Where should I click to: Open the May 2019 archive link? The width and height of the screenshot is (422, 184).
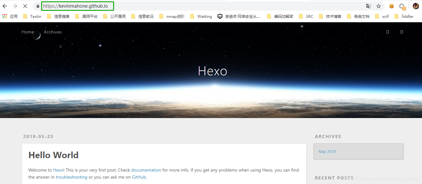pos(327,151)
